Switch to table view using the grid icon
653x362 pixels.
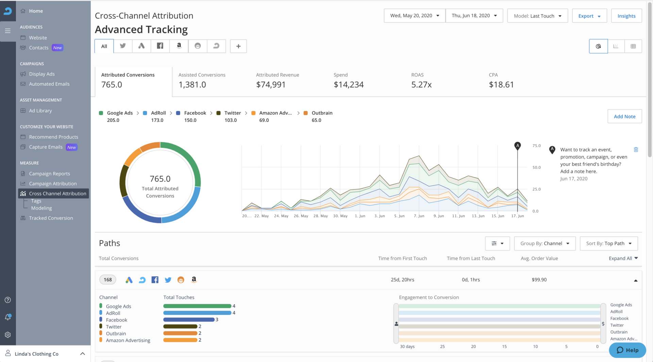[x=633, y=46]
